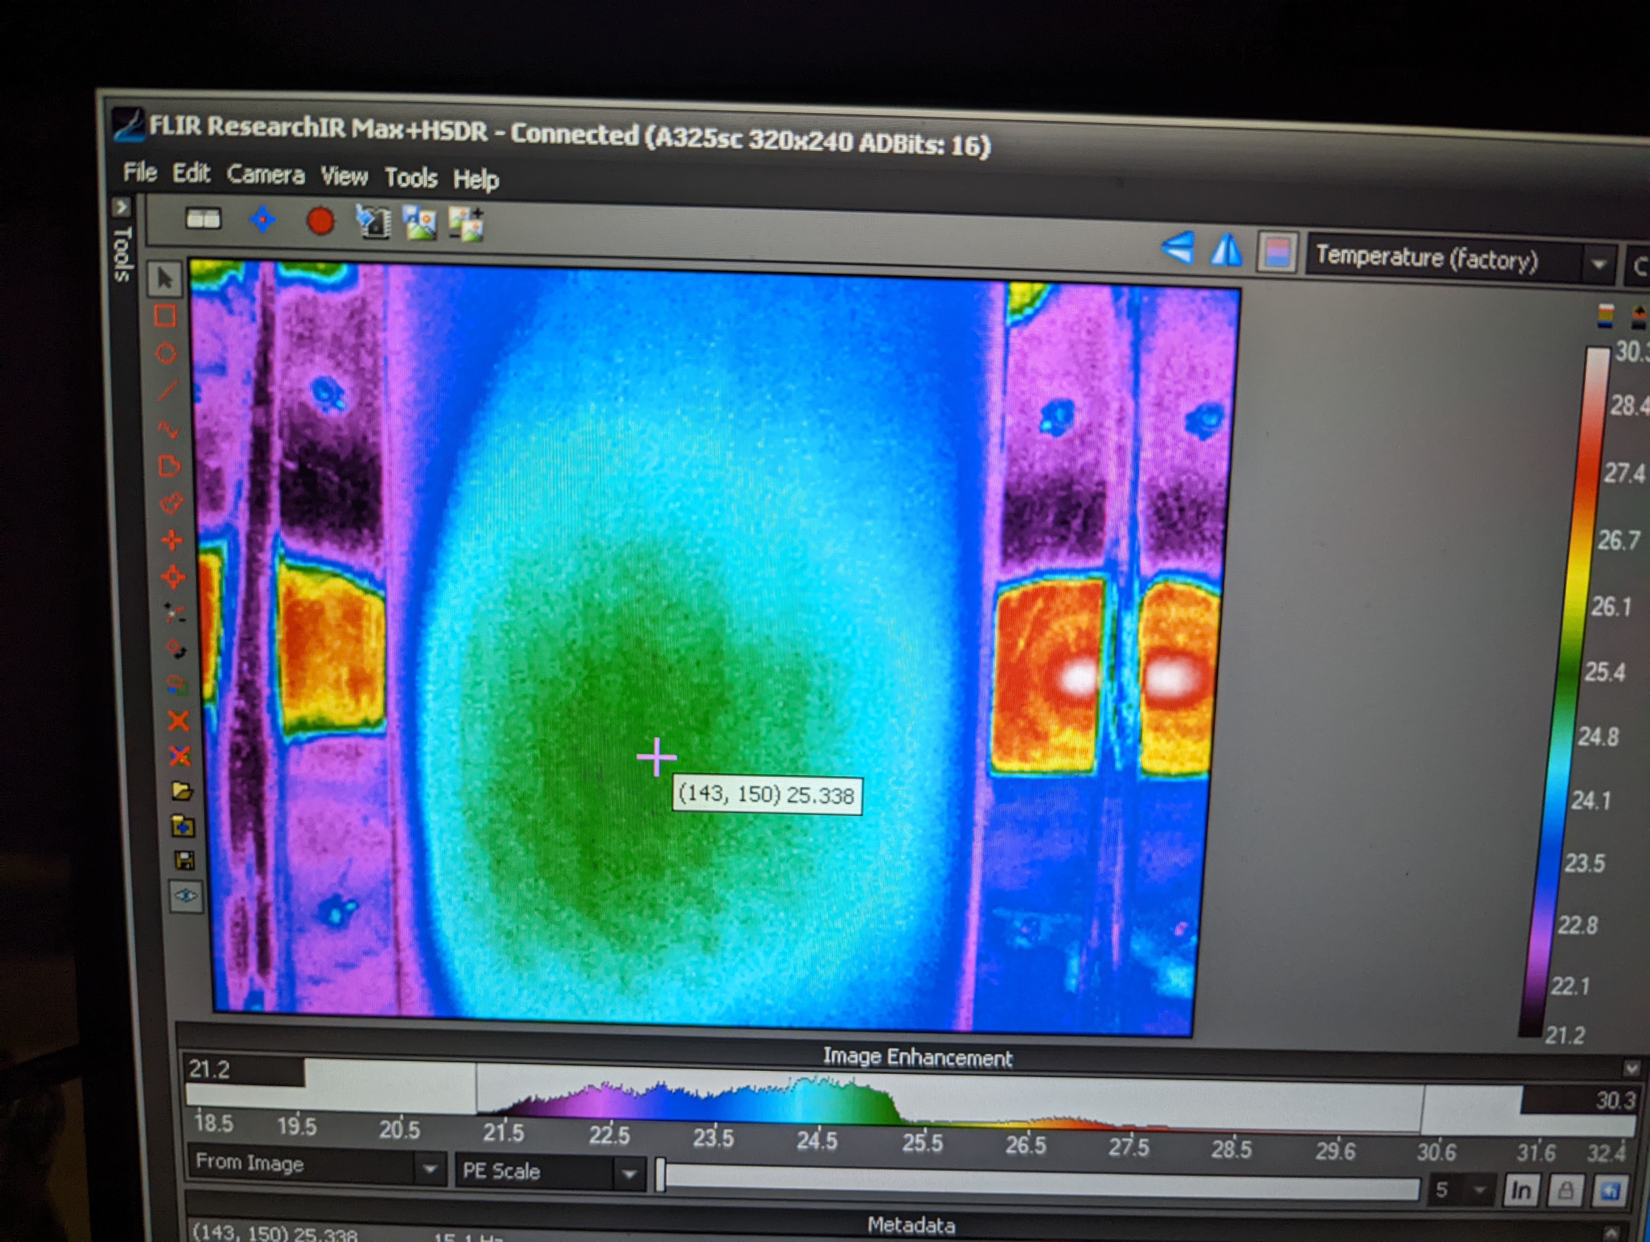Expand the Metadata panel arrow
This screenshot has width=1650, height=1242.
coord(1611,1235)
